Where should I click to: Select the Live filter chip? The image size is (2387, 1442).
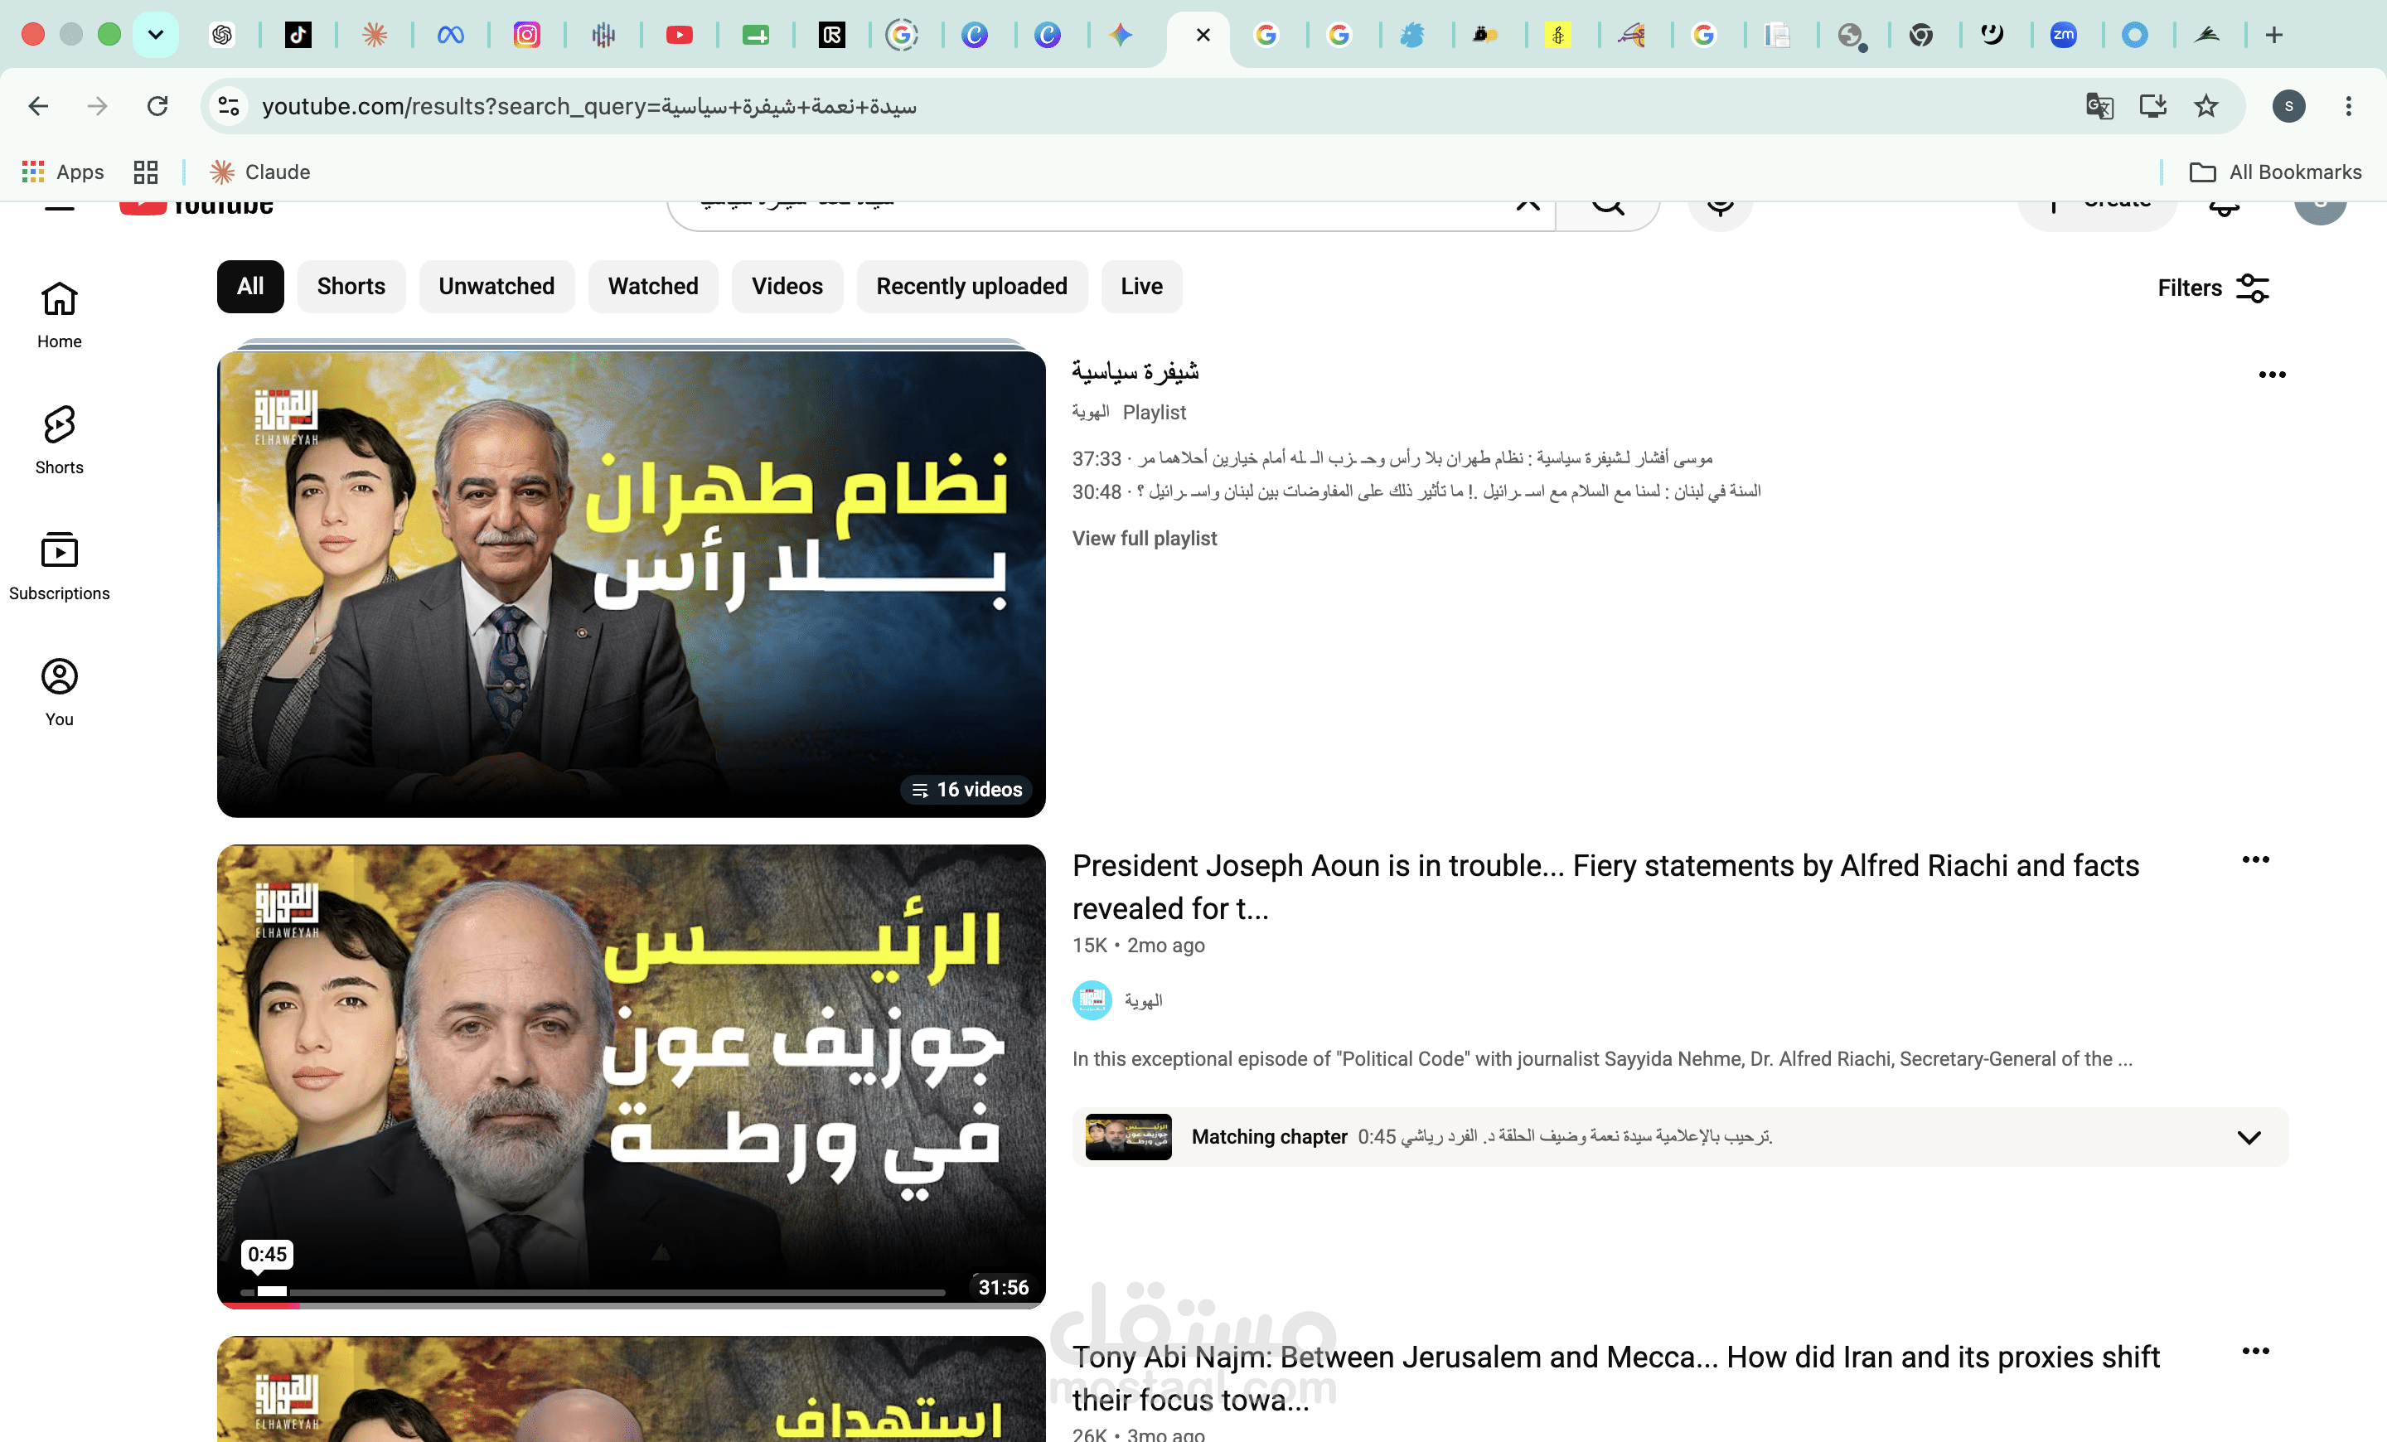[1141, 287]
